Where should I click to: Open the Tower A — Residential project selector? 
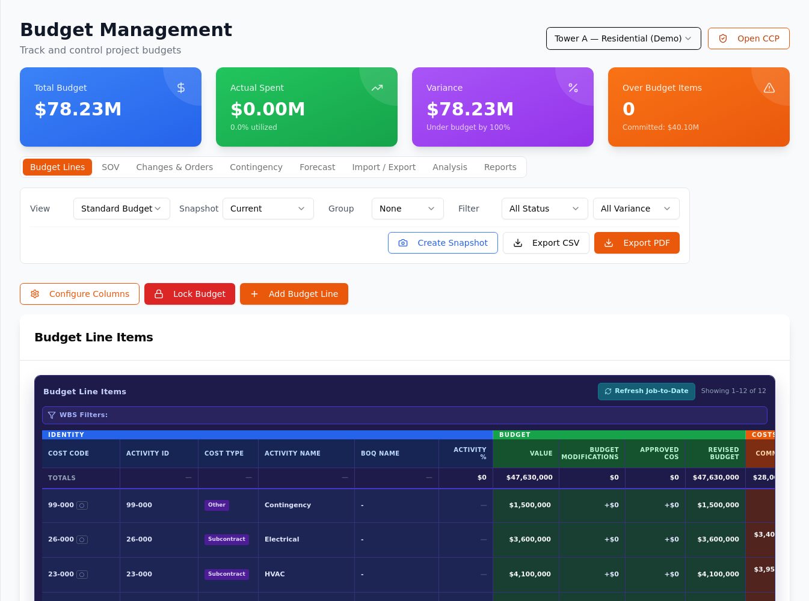click(x=624, y=38)
